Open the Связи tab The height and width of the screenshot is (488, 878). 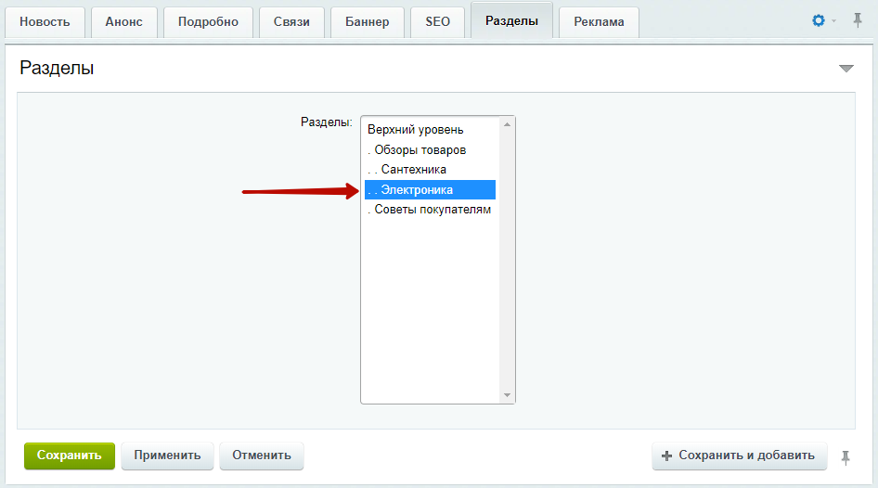[291, 22]
